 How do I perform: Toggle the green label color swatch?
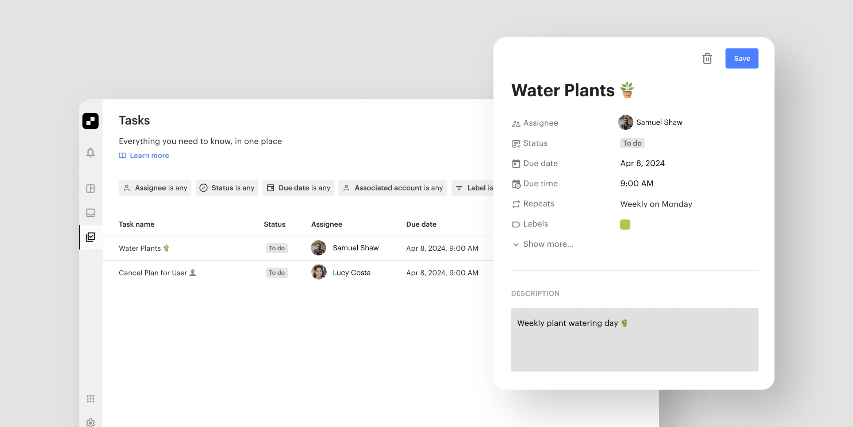(625, 224)
